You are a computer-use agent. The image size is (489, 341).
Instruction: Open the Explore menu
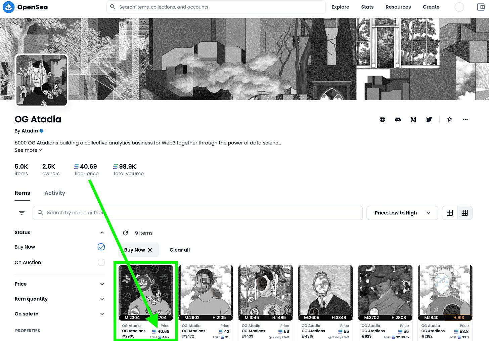pos(340,7)
